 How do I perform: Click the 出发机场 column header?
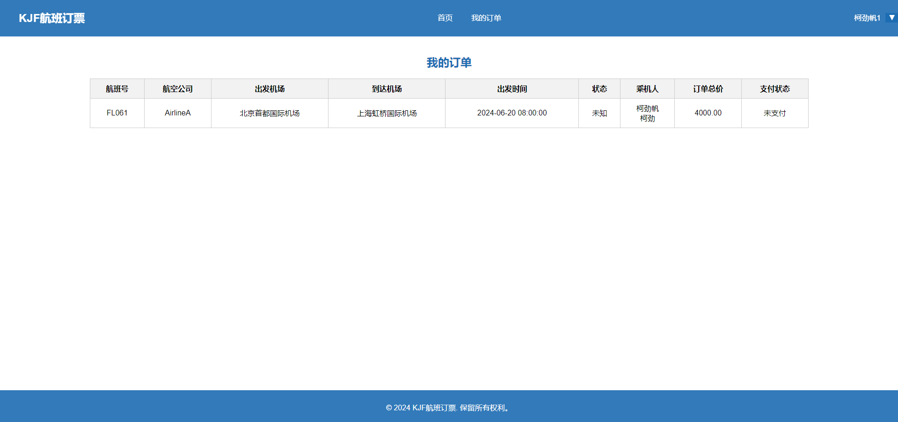pyautogui.click(x=270, y=89)
